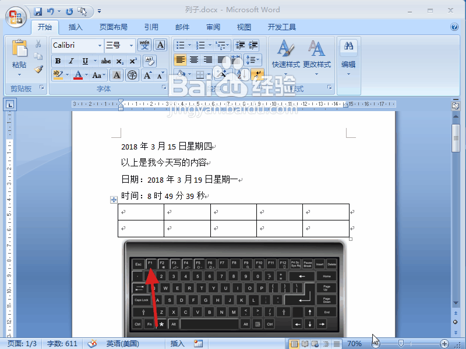The image size is (466, 349).
Task: Apply a bulleted list
Action: click(x=180, y=45)
